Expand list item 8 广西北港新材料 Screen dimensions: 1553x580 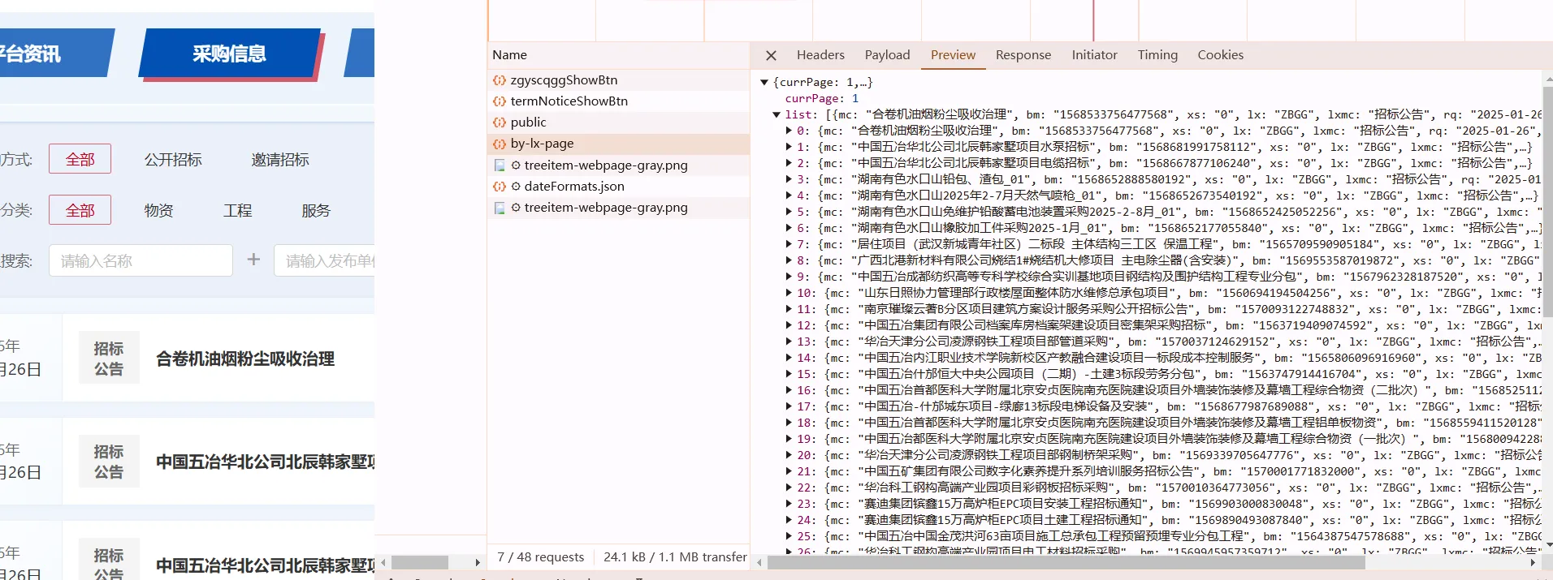coord(789,260)
